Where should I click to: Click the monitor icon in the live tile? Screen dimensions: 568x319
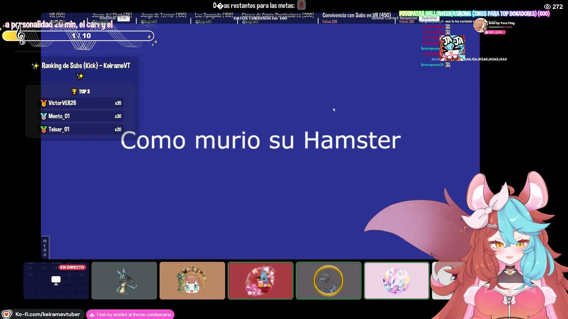click(56, 280)
